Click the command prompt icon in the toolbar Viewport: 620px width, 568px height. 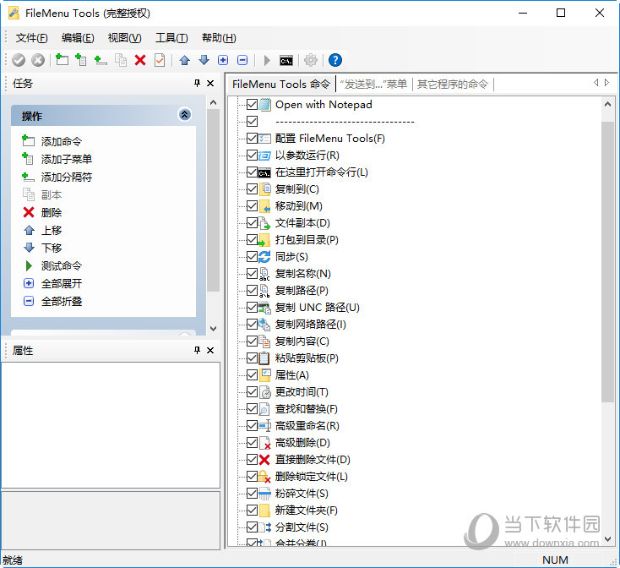pos(287,60)
